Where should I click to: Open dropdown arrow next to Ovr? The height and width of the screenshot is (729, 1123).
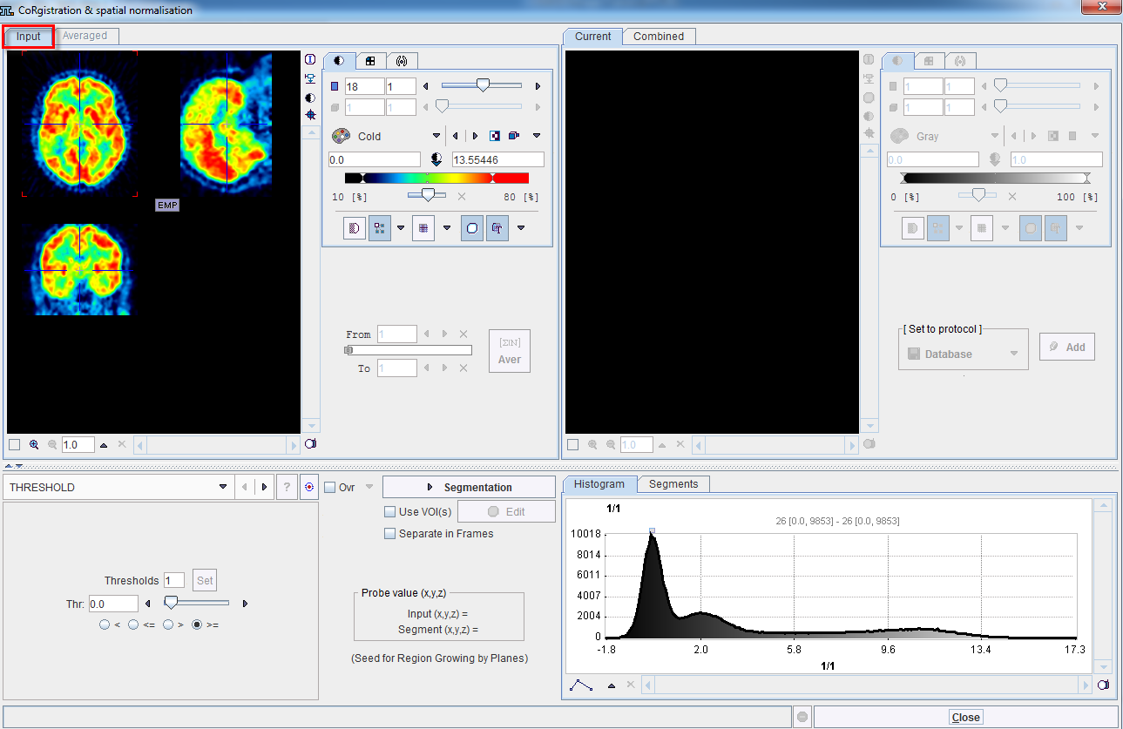tap(369, 488)
